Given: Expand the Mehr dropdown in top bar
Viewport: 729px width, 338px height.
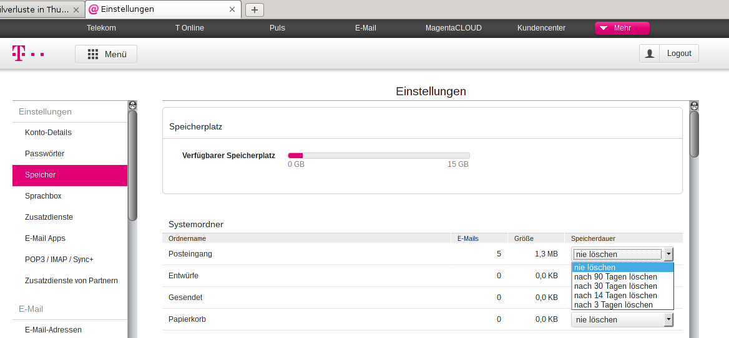Looking at the screenshot, I should coord(622,28).
